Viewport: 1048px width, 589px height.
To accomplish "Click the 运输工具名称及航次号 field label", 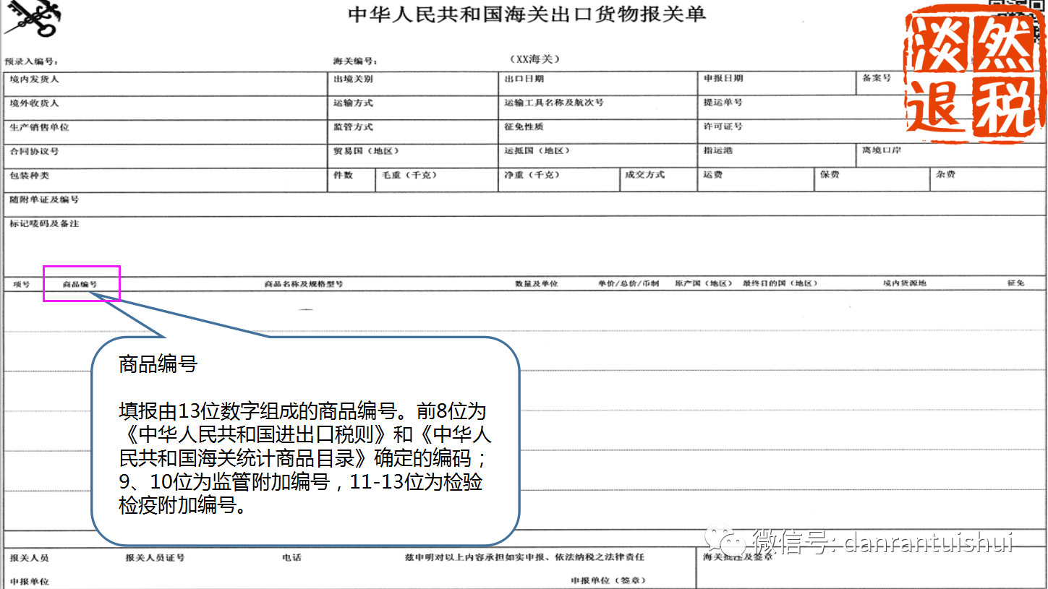I will point(554,103).
